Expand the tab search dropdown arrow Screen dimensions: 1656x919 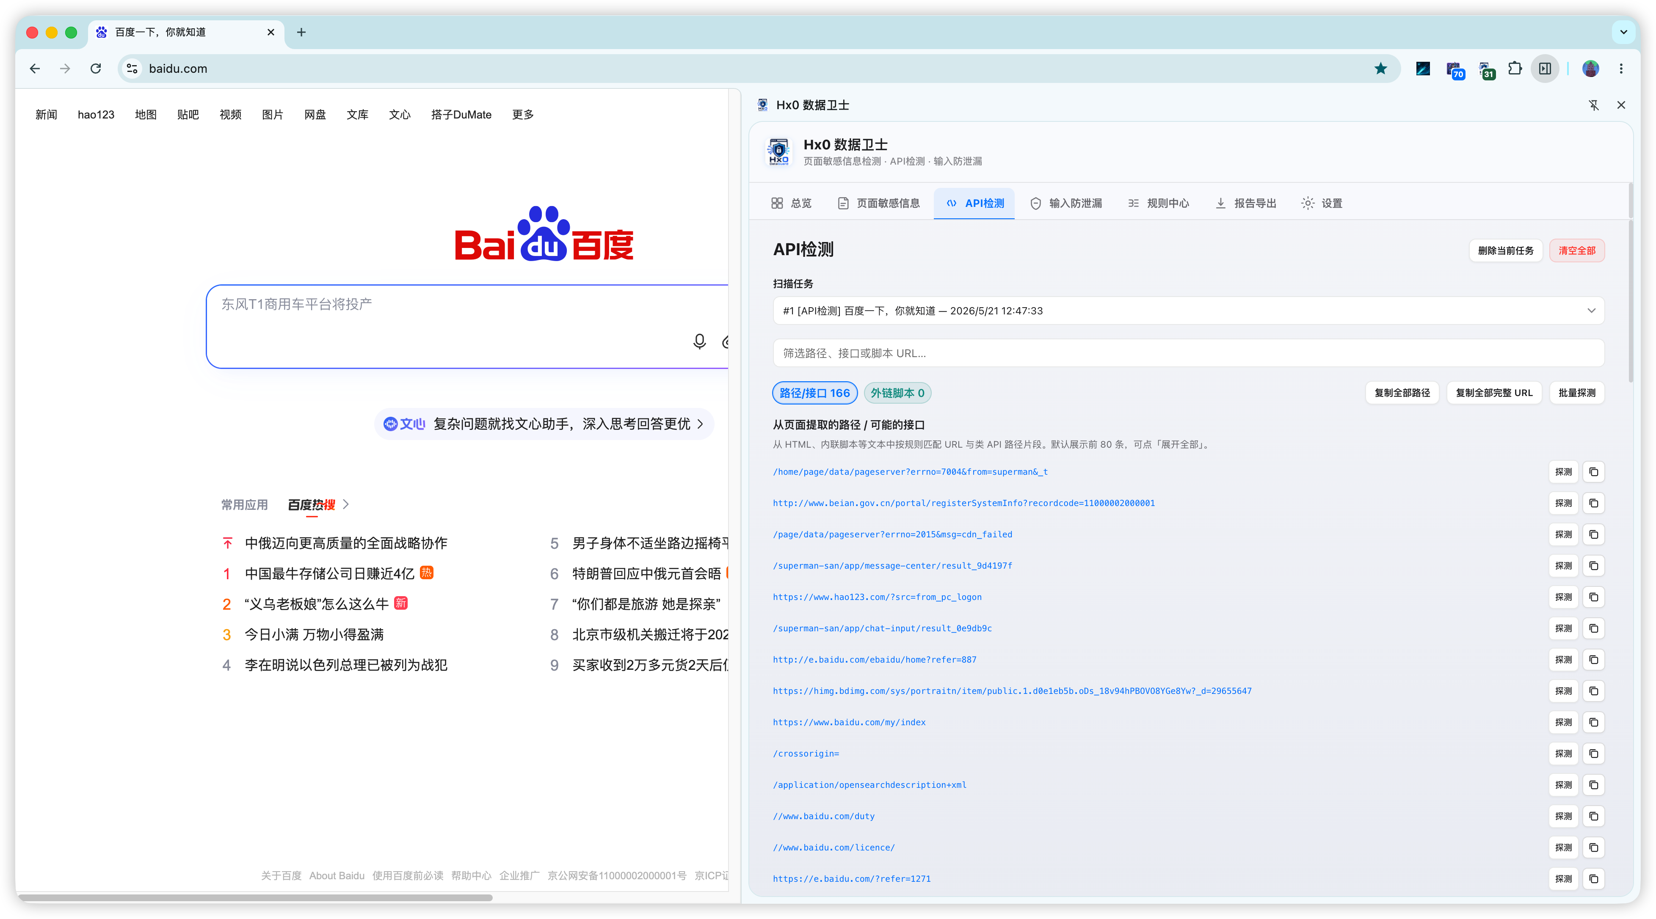(1623, 32)
